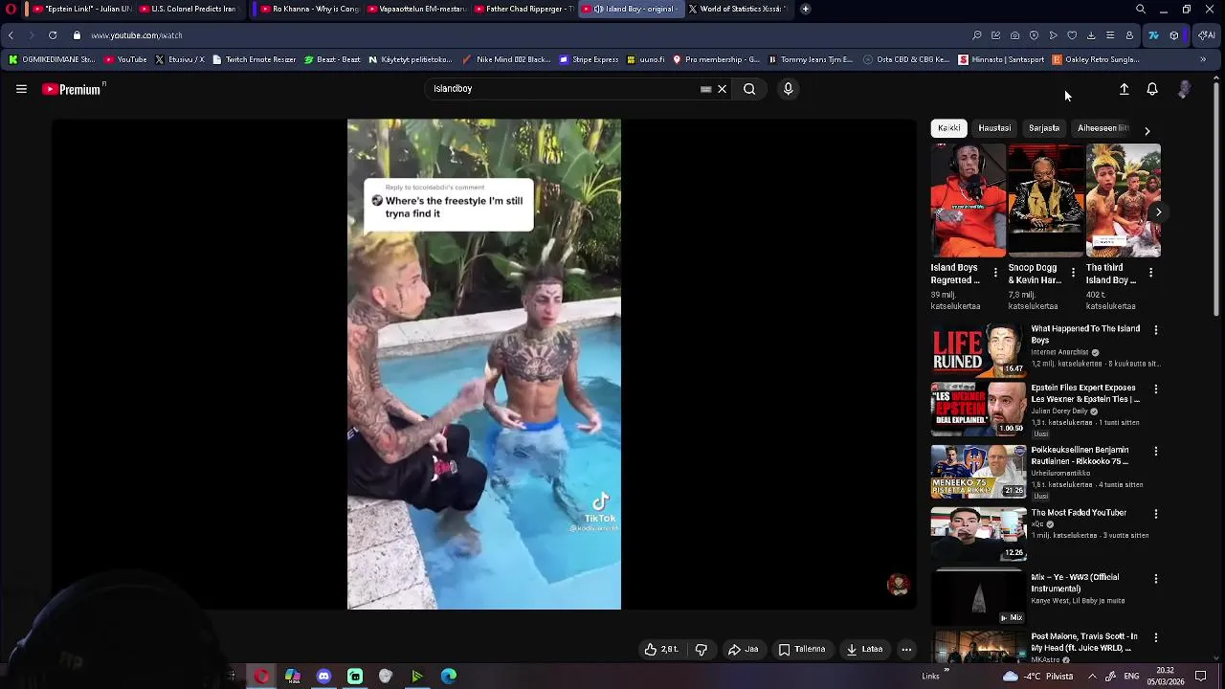The height and width of the screenshot is (689, 1225).
Task: Open options for Snoop Dogg & Kevin Hart short
Action: click(x=1073, y=273)
